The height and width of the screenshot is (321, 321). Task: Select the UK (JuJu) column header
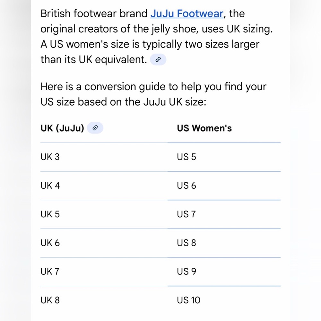point(62,128)
